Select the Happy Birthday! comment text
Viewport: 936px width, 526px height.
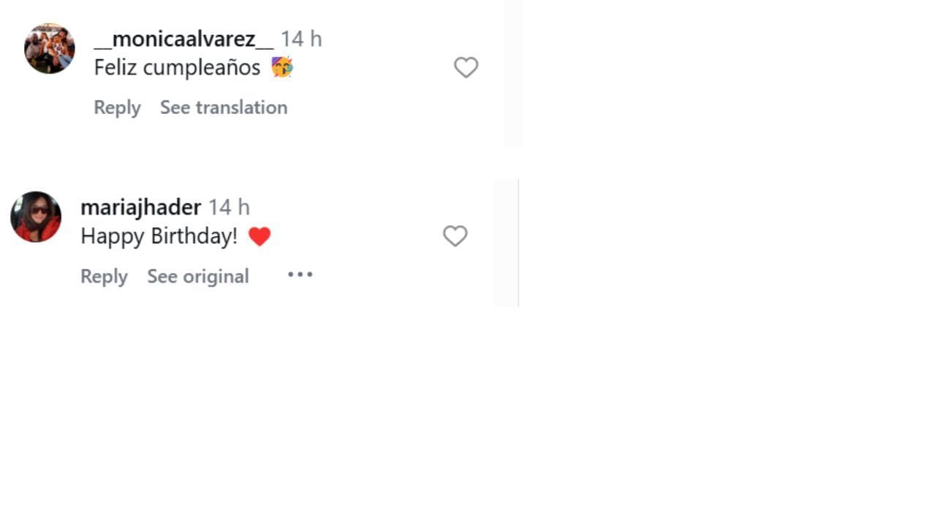[159, 237]
